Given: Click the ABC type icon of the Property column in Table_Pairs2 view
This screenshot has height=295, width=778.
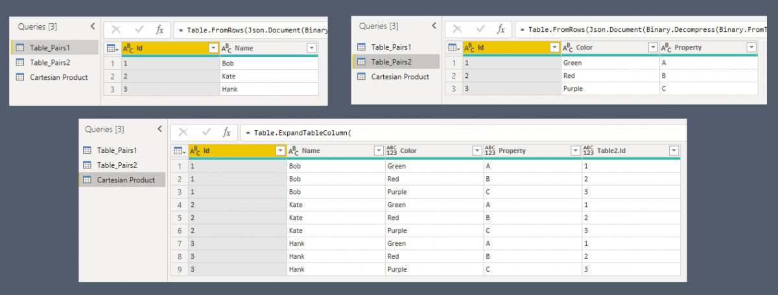Looking at the screenshot, I should 666,47.
